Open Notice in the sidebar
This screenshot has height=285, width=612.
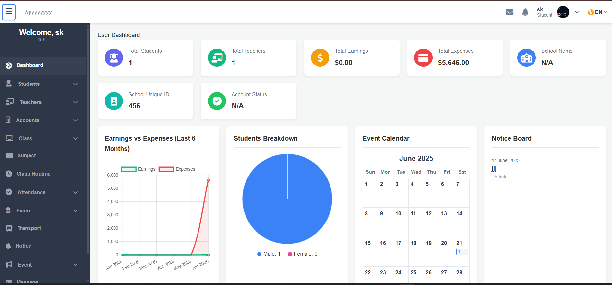(x=43, y=246)
